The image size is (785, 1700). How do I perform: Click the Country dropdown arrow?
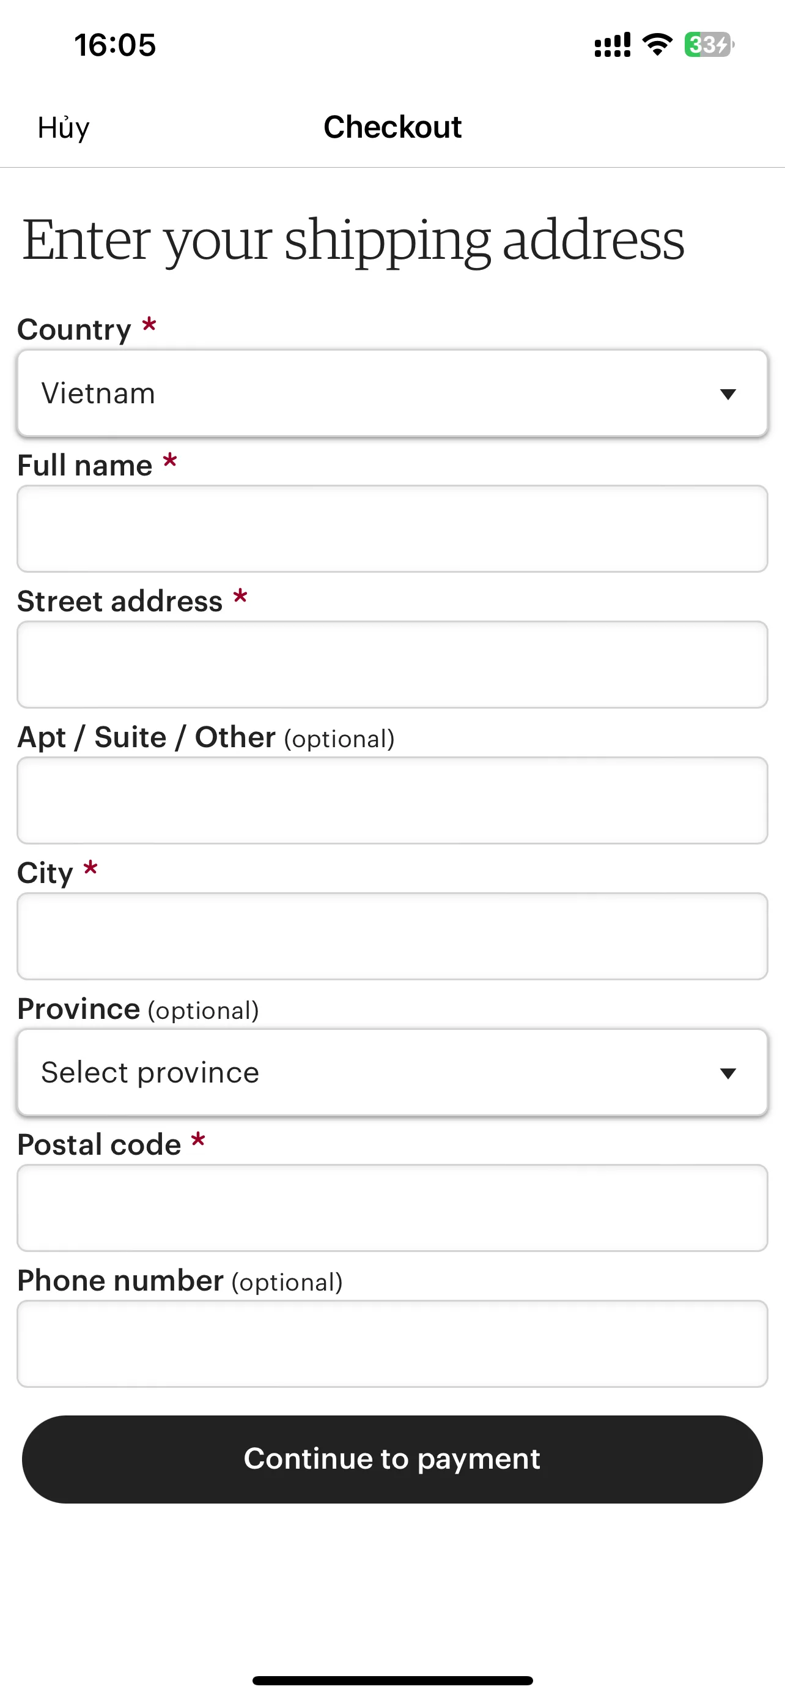[728, 394]
